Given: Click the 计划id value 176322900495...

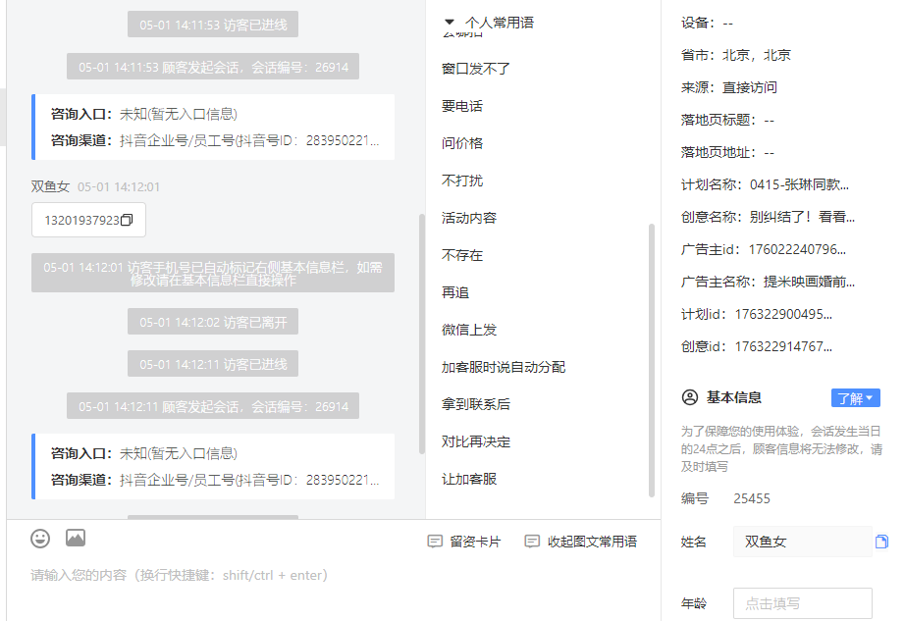Looking at the screenshot, I should click(x=783, y=315).
